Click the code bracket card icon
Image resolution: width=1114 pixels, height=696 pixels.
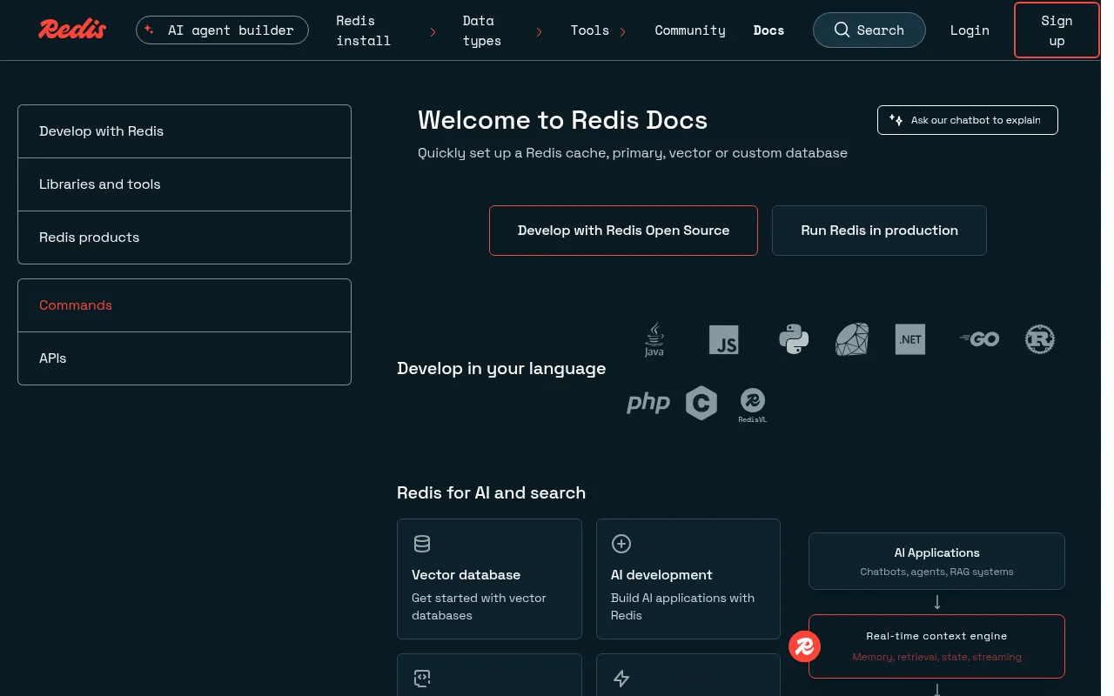tap(422, 679)
